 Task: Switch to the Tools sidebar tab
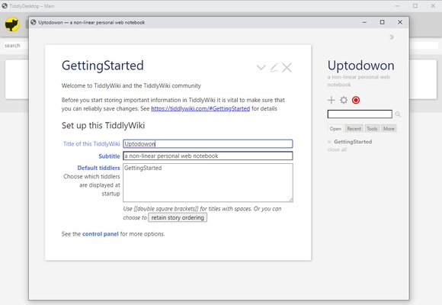tap(372, 129)
